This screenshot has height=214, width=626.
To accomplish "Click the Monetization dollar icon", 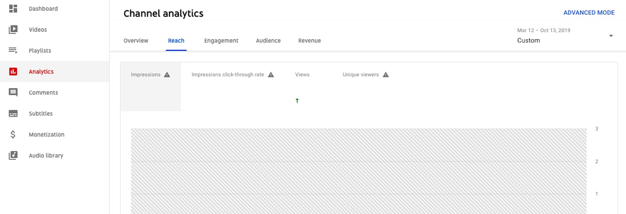I will coord(13,134).
